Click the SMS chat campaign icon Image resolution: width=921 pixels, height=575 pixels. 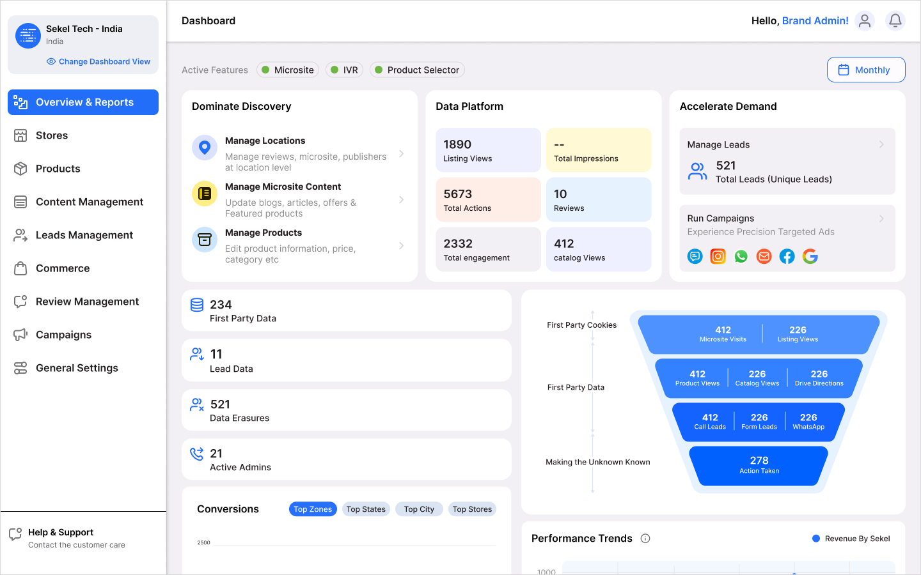tap(695, 257)
